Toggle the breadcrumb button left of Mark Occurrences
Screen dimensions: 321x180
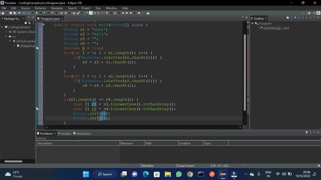coord(87,13)
